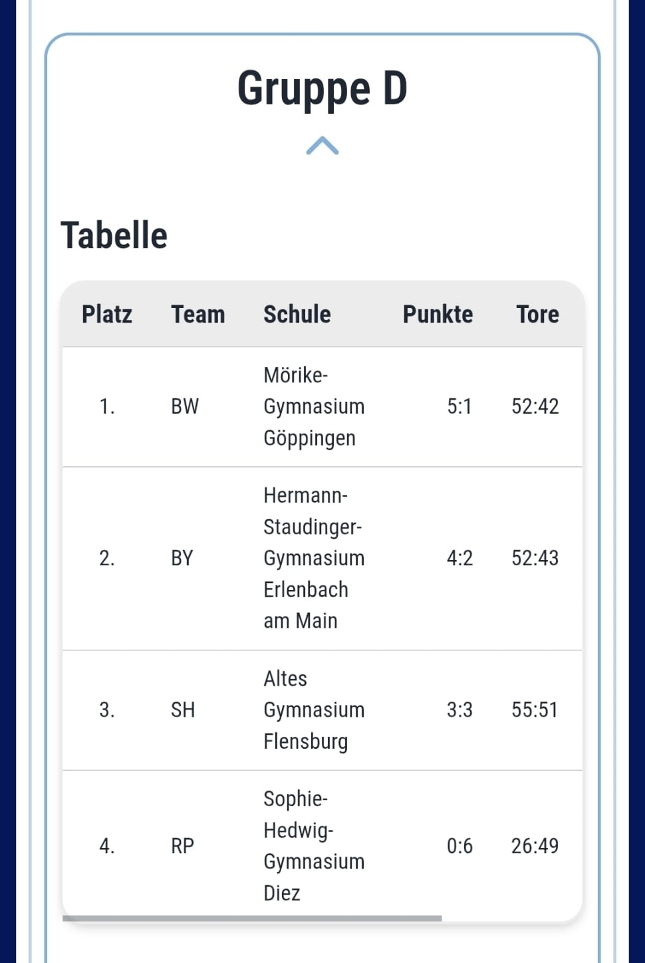Click the Team column header
The height and width of the screenshot is (963, 645).
pos(197,314)
